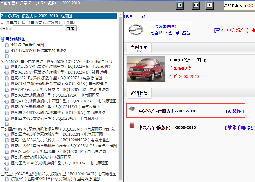Click the 菜单展开 text

[14, 22]
